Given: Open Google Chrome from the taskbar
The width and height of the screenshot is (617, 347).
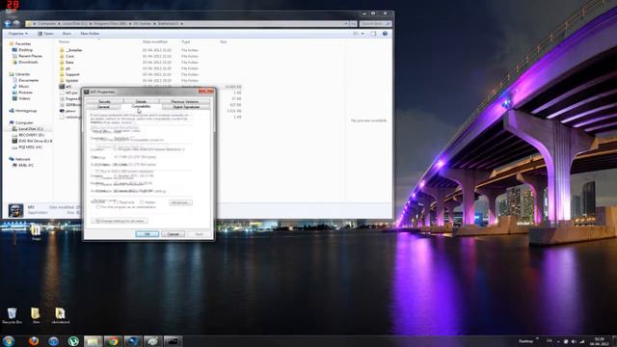Looking at the screenshot, I should click(x=114, y=340).
